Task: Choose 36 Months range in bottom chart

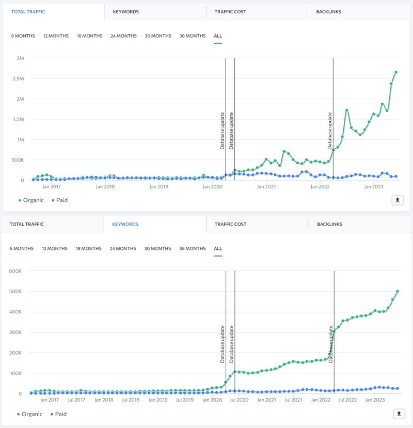Action: 192,249
